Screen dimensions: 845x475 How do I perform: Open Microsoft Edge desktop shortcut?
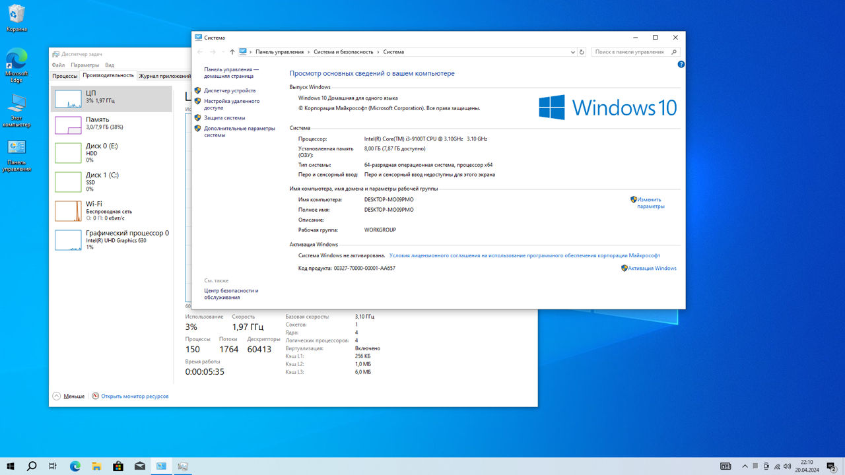[17, 65]
